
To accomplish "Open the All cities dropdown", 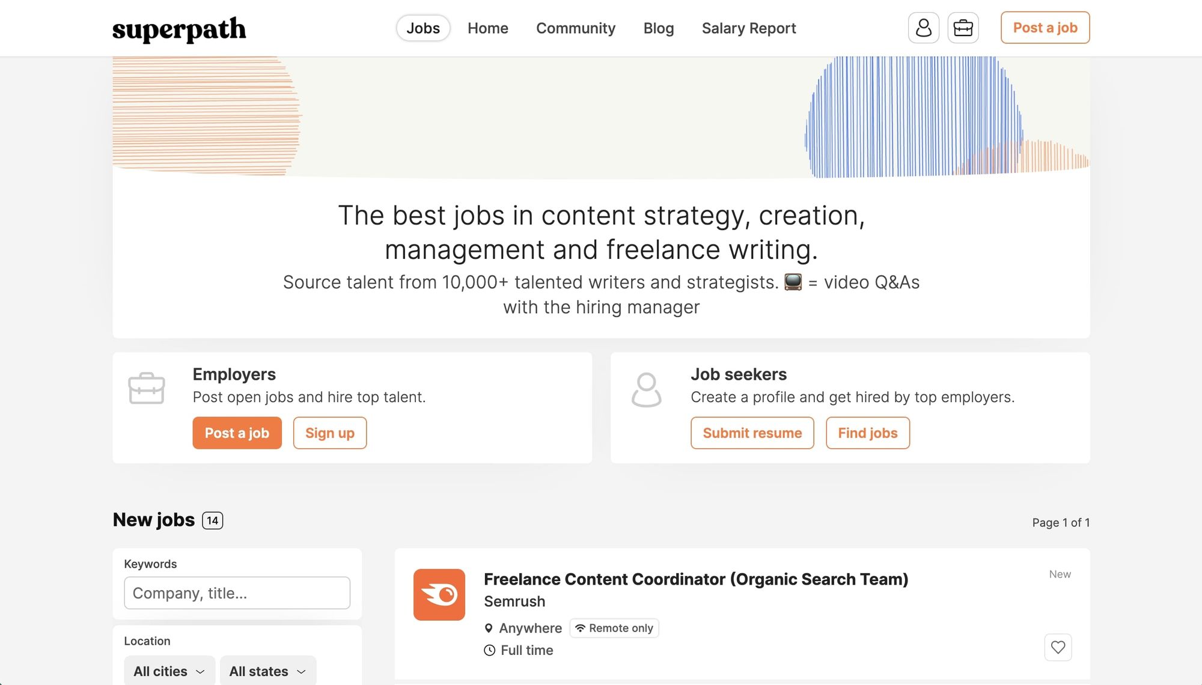I will coord(169,671).
